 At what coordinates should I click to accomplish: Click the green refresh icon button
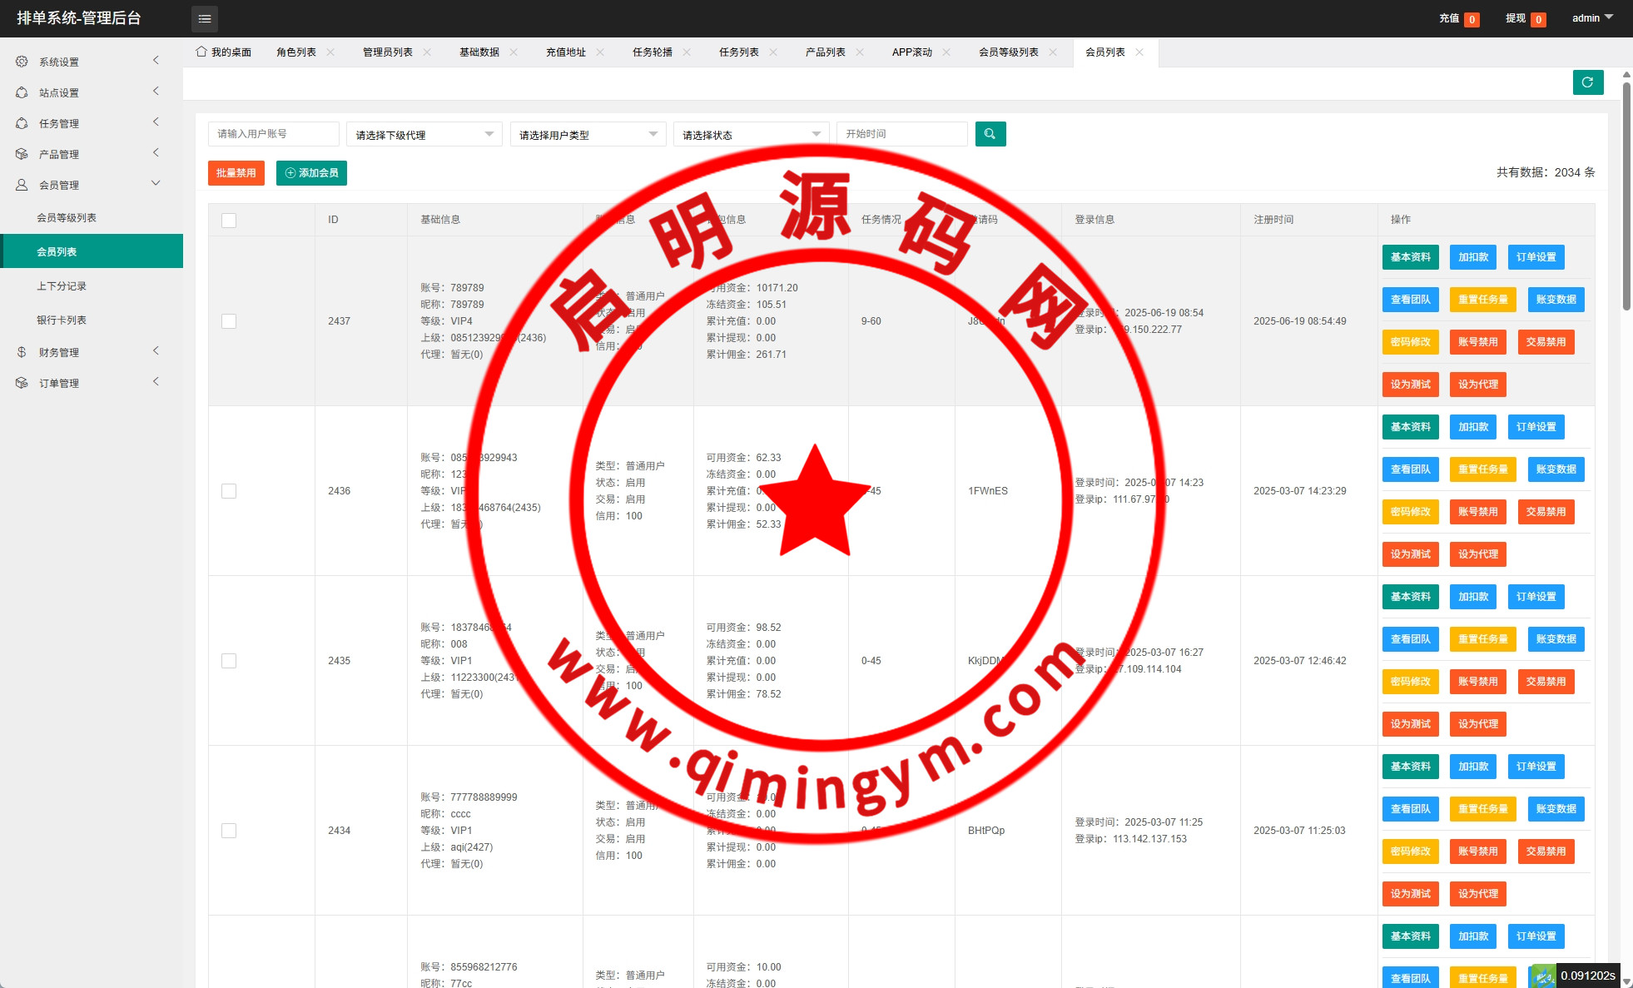click(1587, 82)
